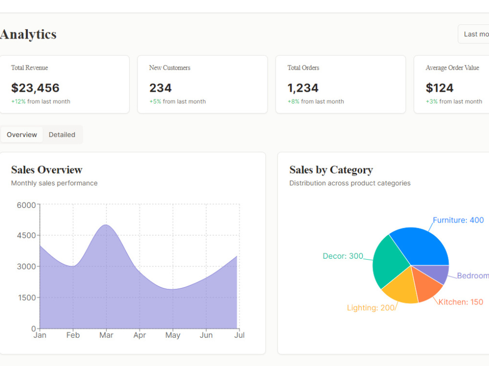Select the yellow Lighting pie slice
This screenshot has height=366, width=489.
(x=402, y=288)
